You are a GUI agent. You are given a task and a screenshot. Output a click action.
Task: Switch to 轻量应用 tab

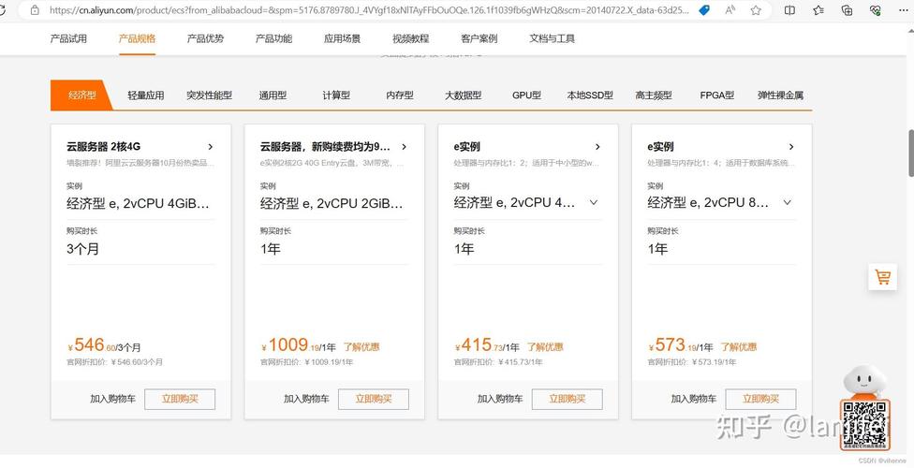pos(146,95)
